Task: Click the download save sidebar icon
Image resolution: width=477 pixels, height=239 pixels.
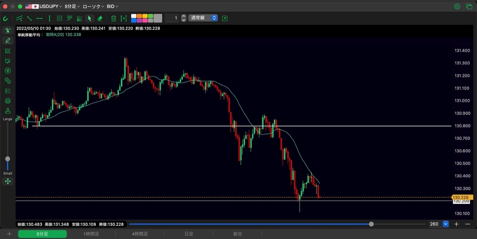Action: pyautogui.click(x=8, y=111)
